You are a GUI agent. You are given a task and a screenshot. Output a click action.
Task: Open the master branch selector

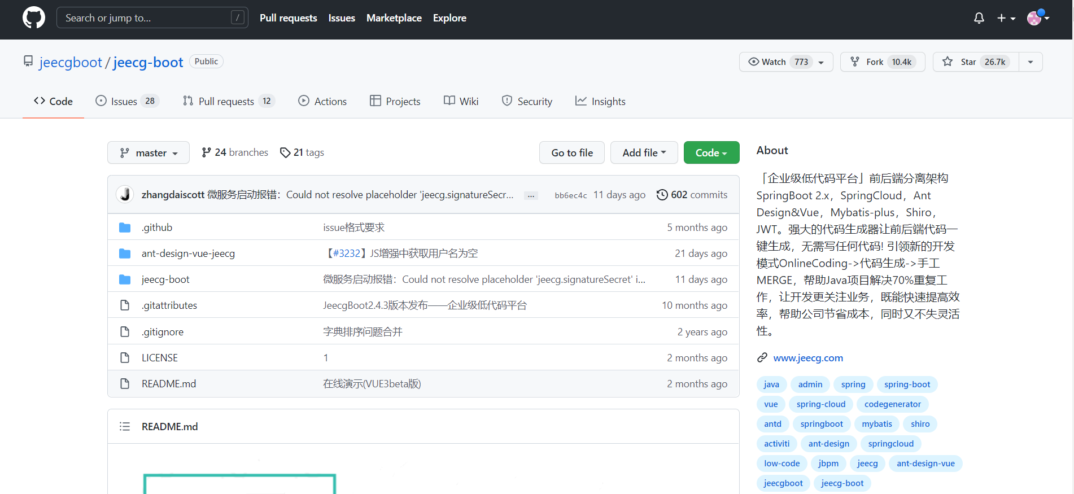149,152
